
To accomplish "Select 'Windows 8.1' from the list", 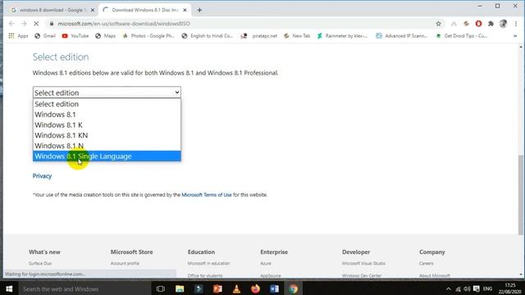I will tap(107, 115).
